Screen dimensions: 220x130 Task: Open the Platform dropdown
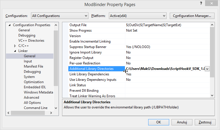pos(138,16)
